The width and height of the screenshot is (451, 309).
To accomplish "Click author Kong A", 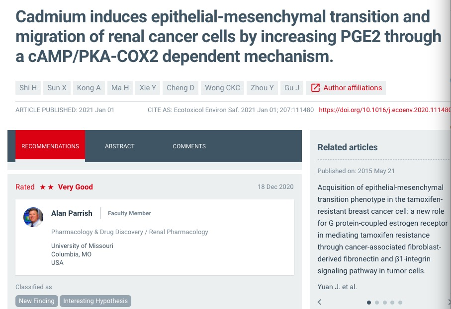I will coord(89,88).
